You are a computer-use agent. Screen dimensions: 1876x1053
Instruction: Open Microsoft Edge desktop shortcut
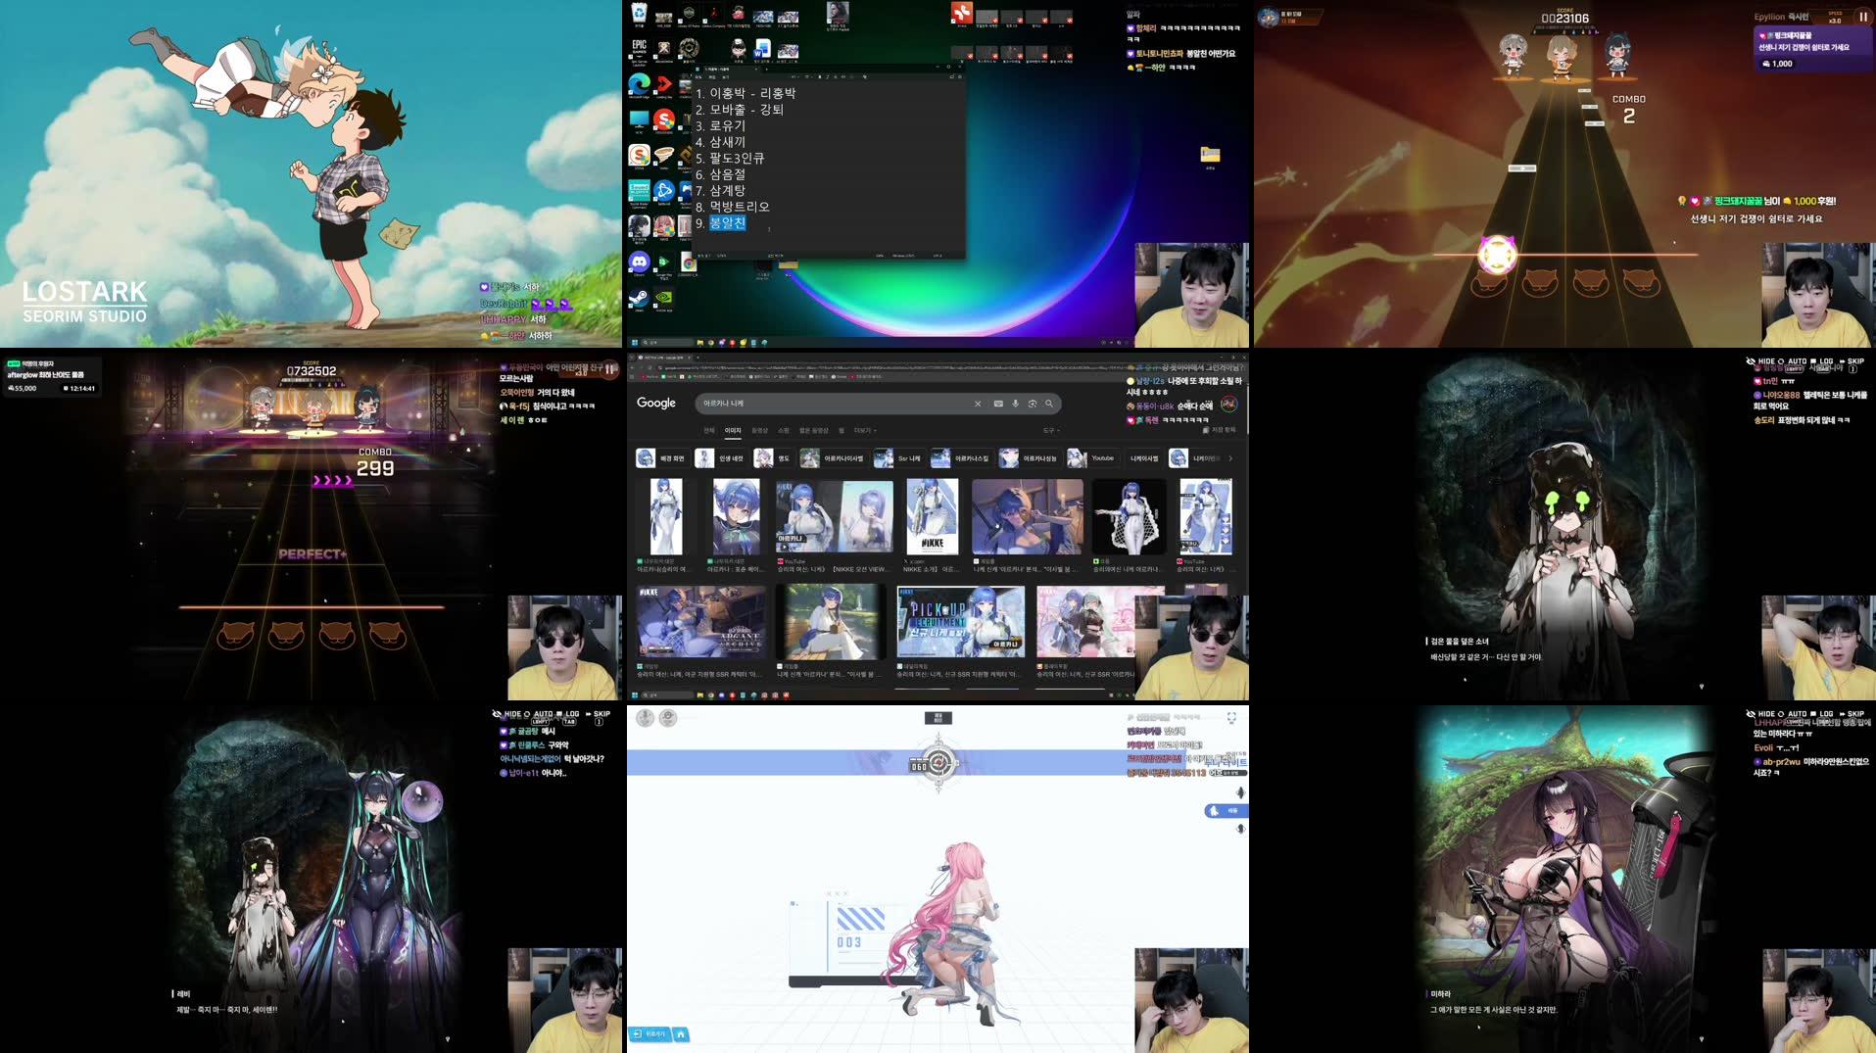tap(639, 85)
